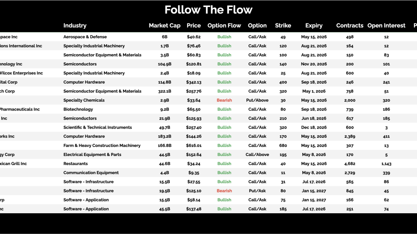Click the Call/Above option in Electrical Equipment row
The image size is (417, 234).
(257, 155)
